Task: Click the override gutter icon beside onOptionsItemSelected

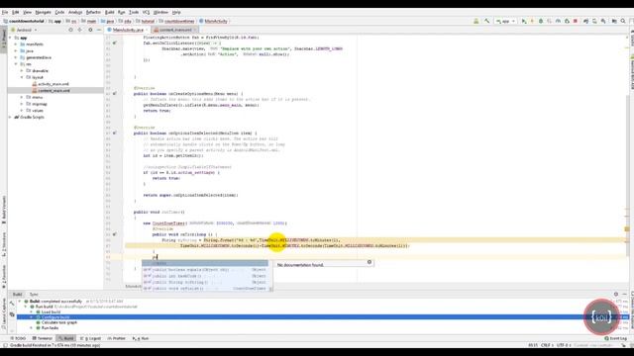Action: pyautogui.click(x=115, y=133)
